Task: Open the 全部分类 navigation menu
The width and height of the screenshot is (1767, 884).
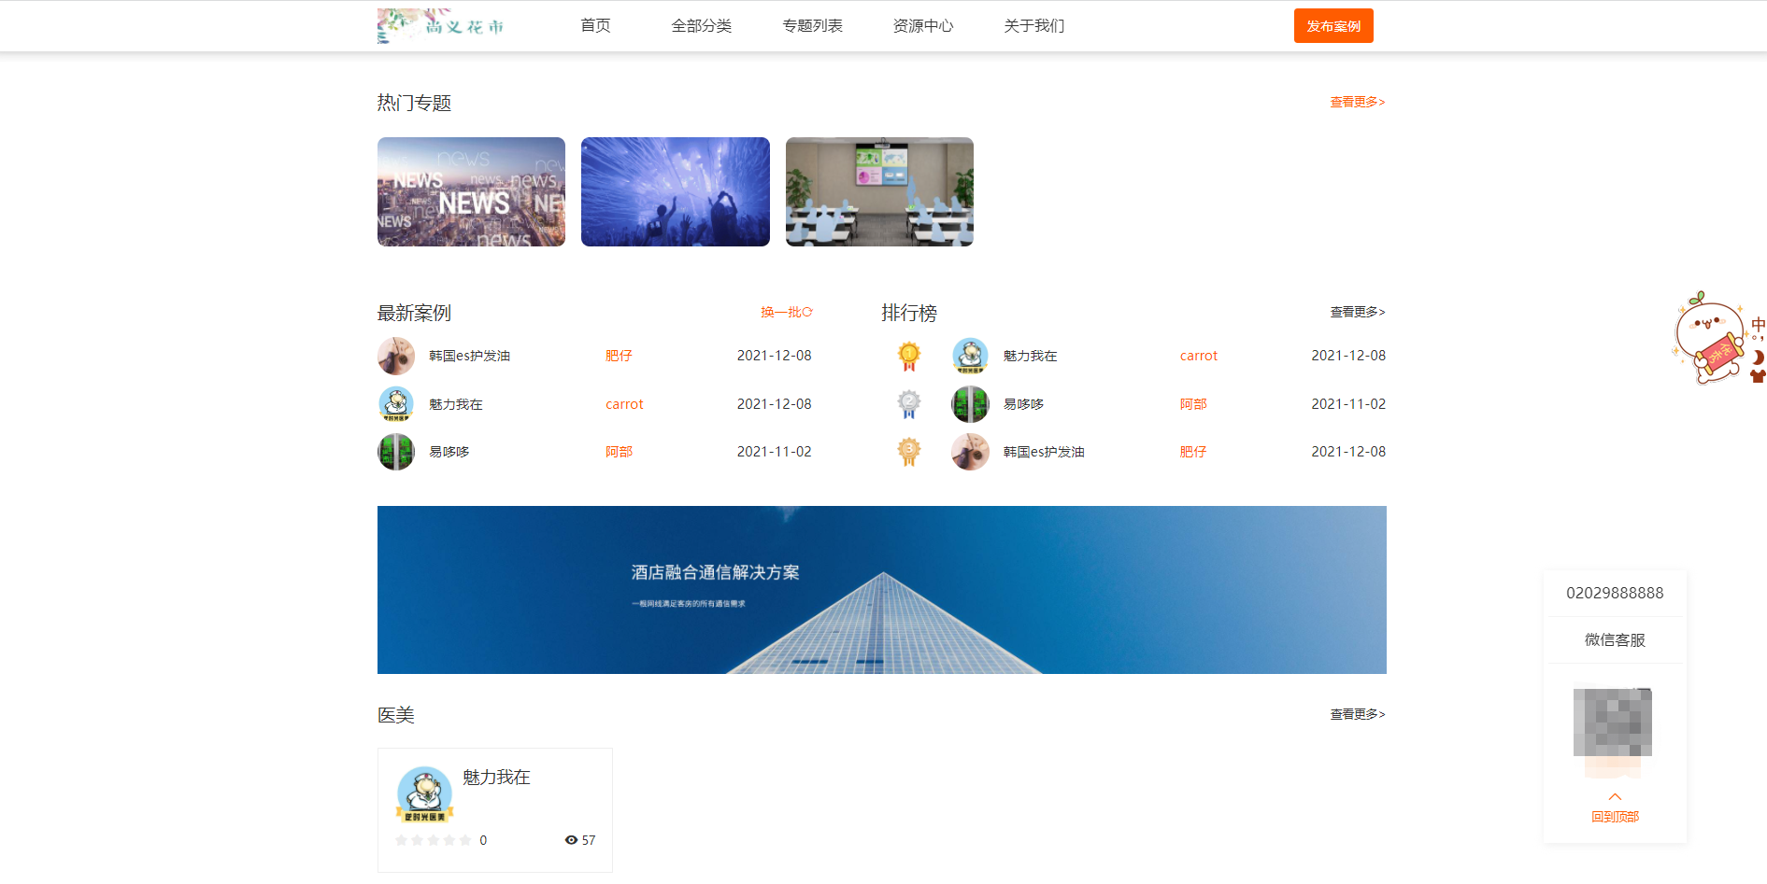Action: [701, 26]
